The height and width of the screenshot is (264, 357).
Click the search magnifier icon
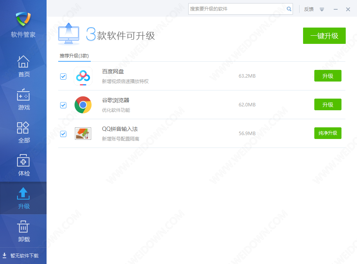click(289, 9)
